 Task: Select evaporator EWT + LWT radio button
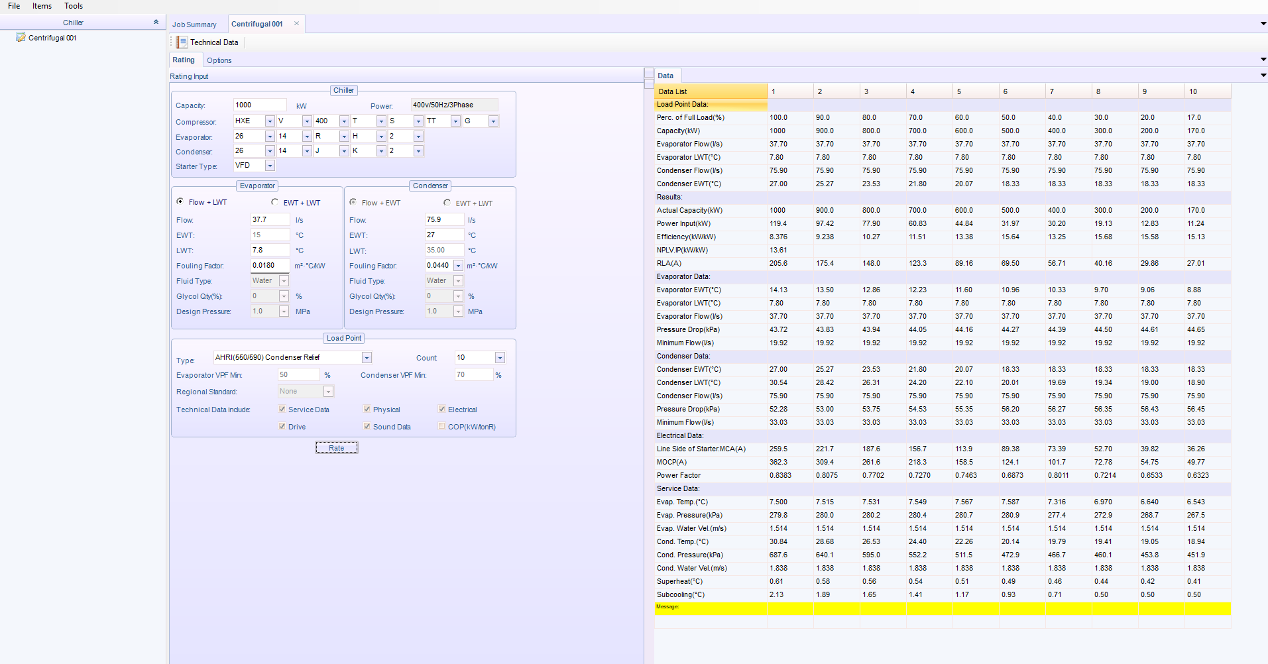coord(274,202)
